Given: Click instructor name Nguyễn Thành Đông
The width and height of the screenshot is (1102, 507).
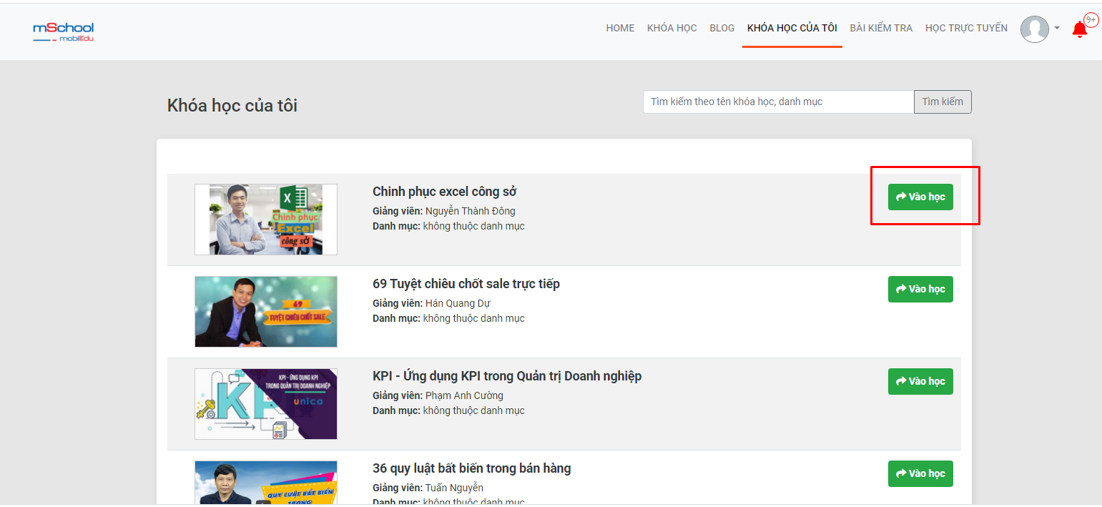Looking at the screenshot, I should click(x=471, y=211).
